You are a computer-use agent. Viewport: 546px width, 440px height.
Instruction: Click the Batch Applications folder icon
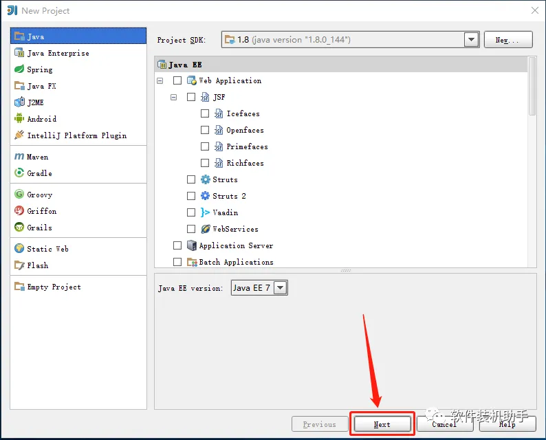click(x=192, y=262)
